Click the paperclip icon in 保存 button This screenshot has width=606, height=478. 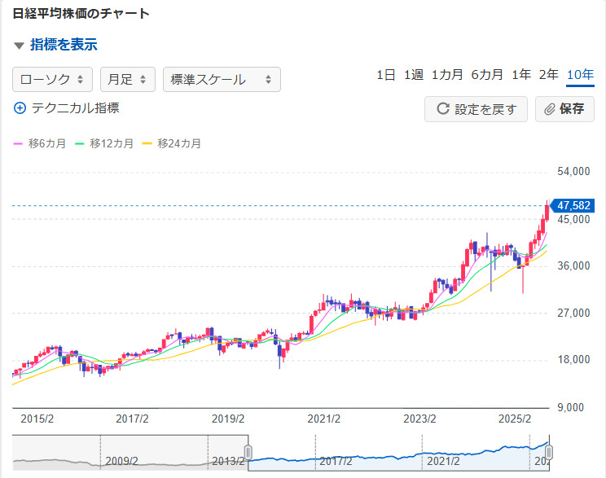coord(549,109)
